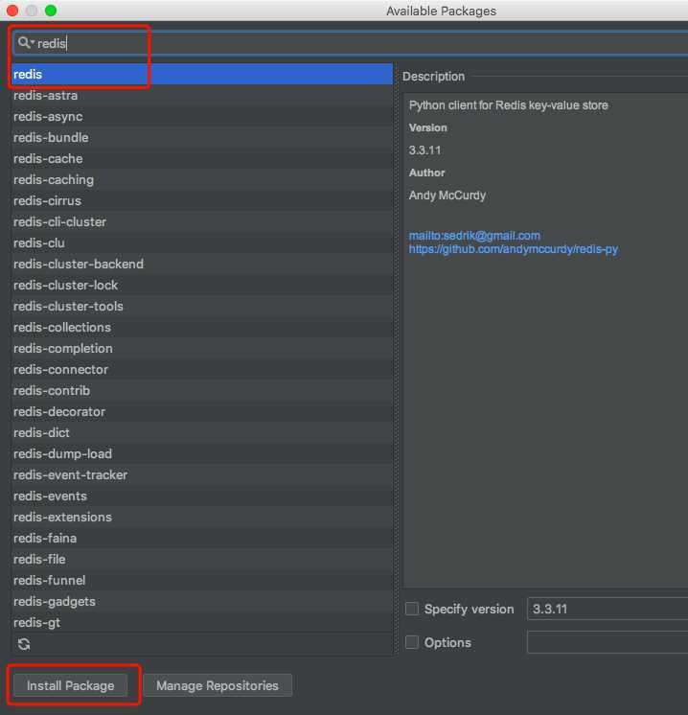Select redis-clu in package list
The width and height of the screenshot is (688, 715).
coord(202,243)
